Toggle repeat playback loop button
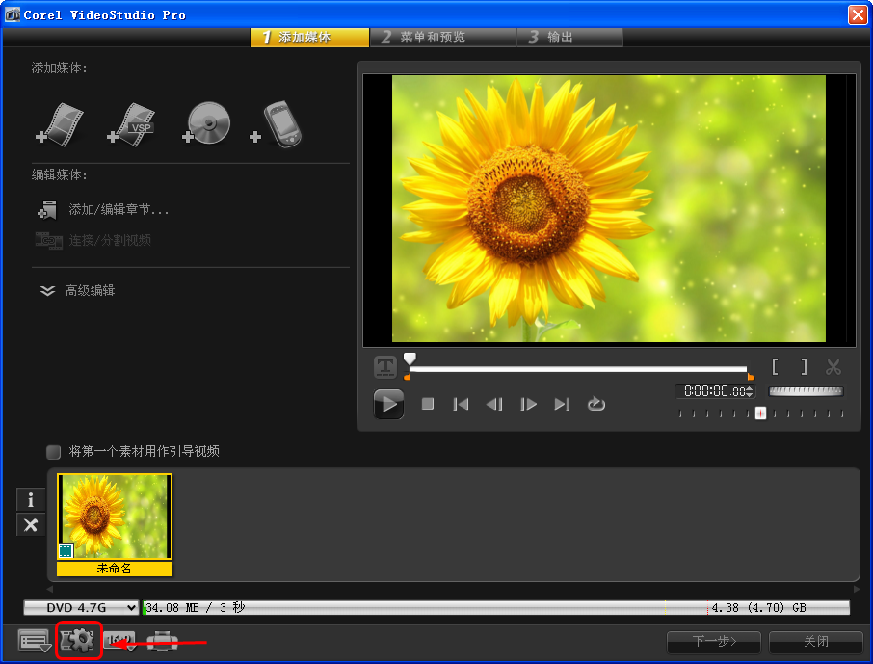 pos(596,404)
